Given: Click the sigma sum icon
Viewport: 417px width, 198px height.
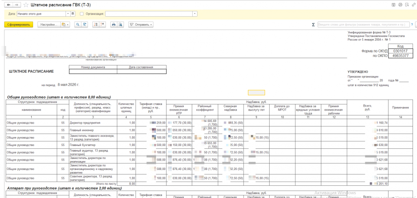Looking at the screenshot, I should 313,24.
